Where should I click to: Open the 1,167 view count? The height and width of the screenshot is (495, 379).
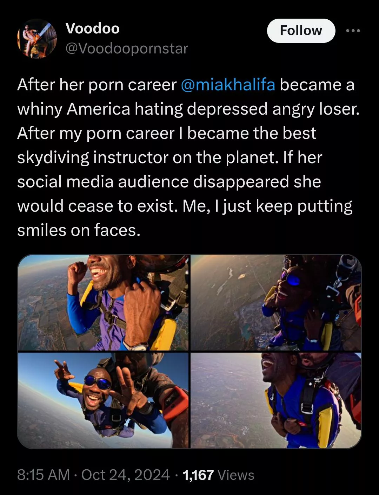[x=198, y=475]
